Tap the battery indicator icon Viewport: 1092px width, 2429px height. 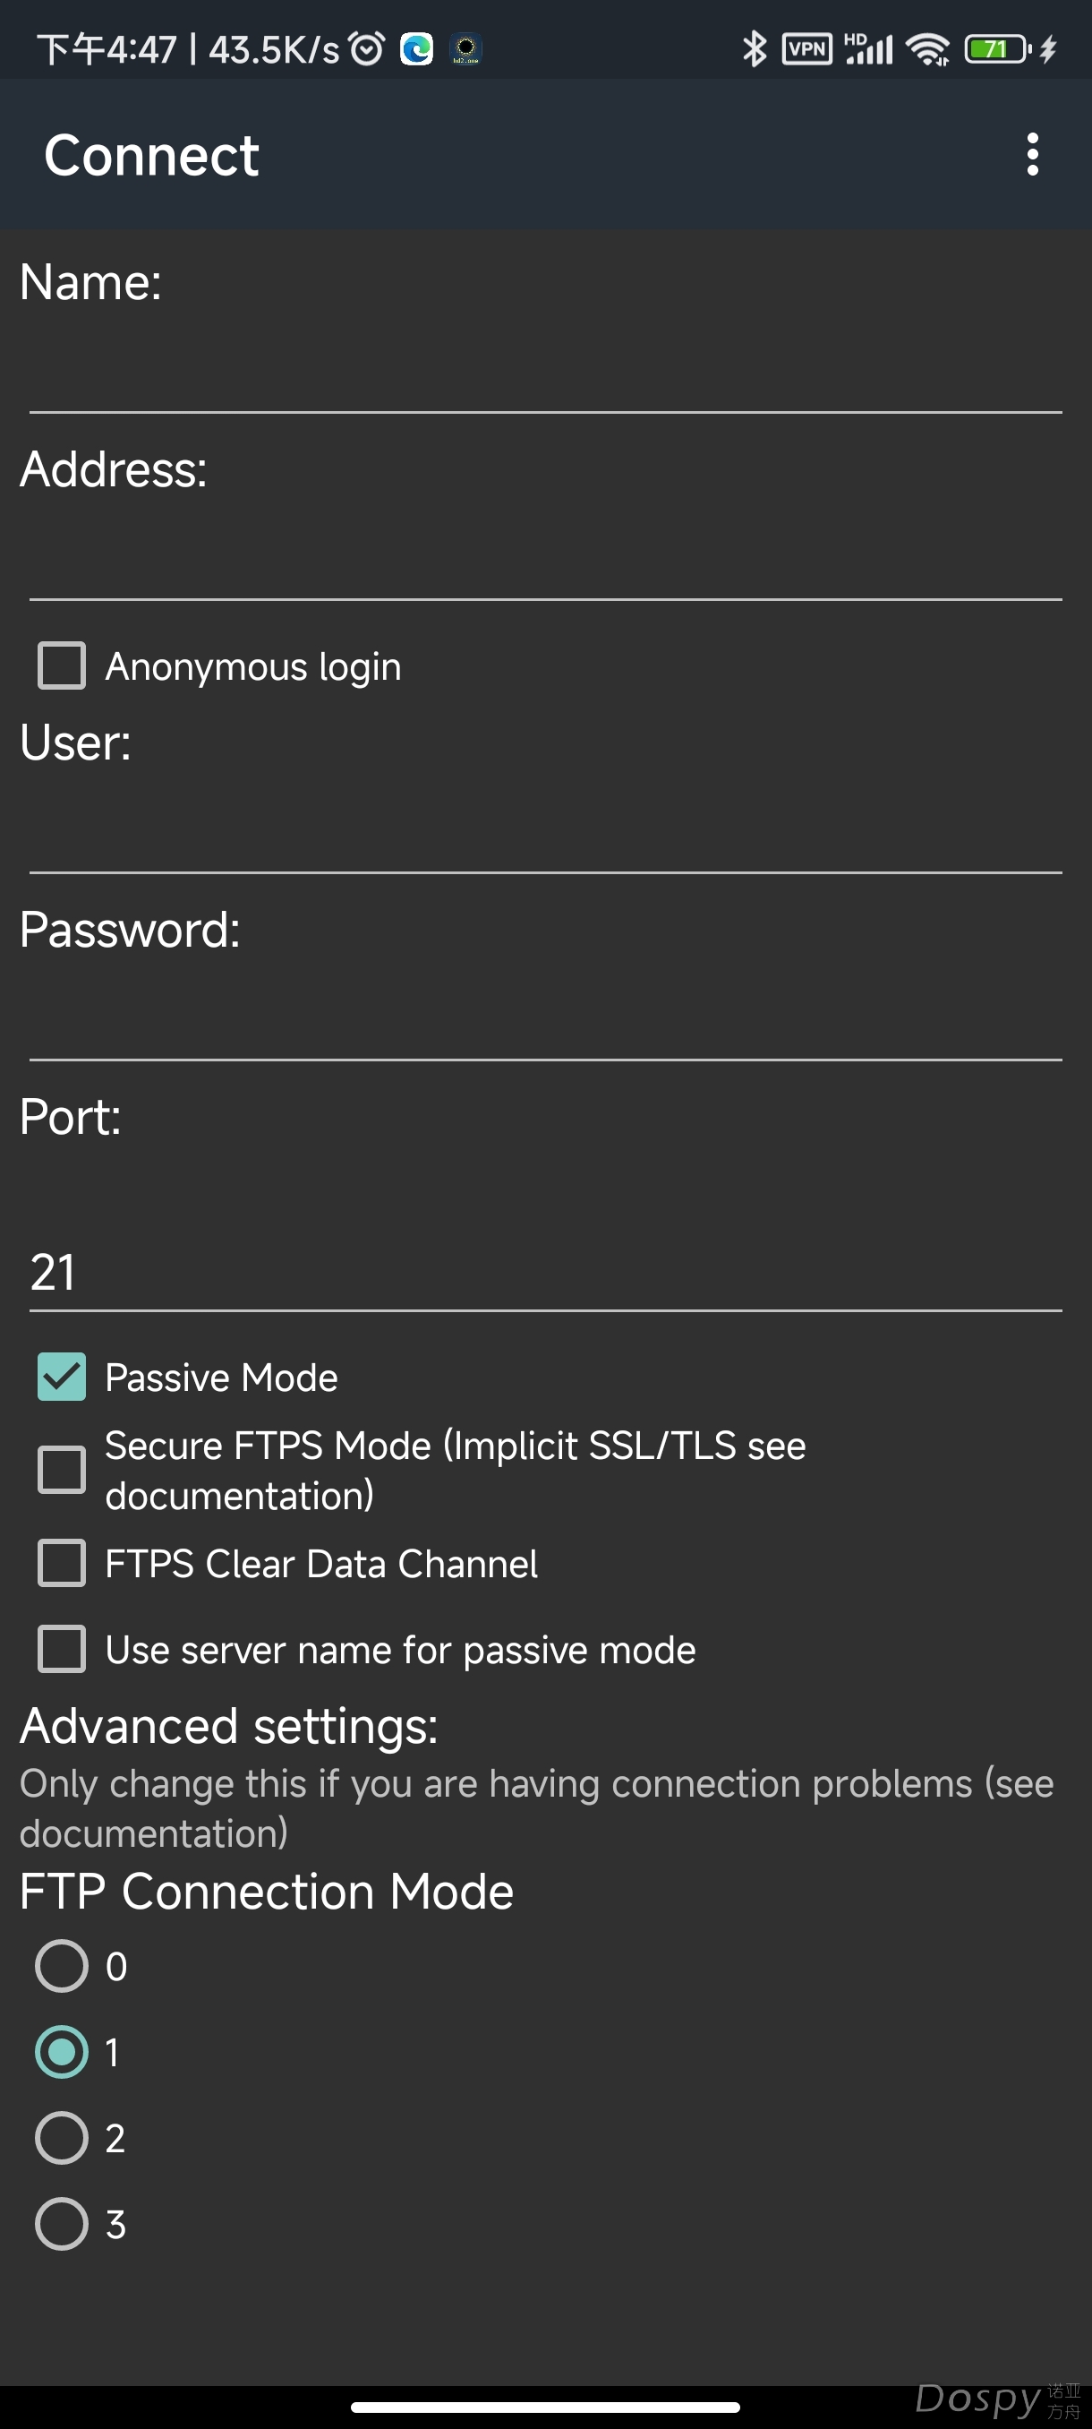pyautogui.click(x=998, y=48)
